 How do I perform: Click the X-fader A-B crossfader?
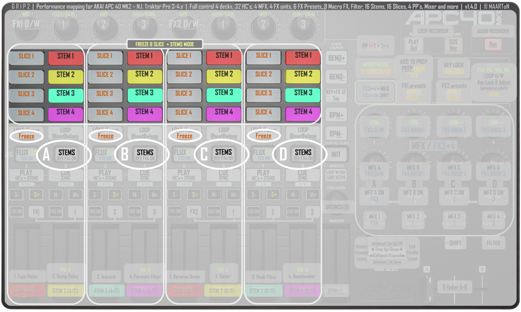455,287
